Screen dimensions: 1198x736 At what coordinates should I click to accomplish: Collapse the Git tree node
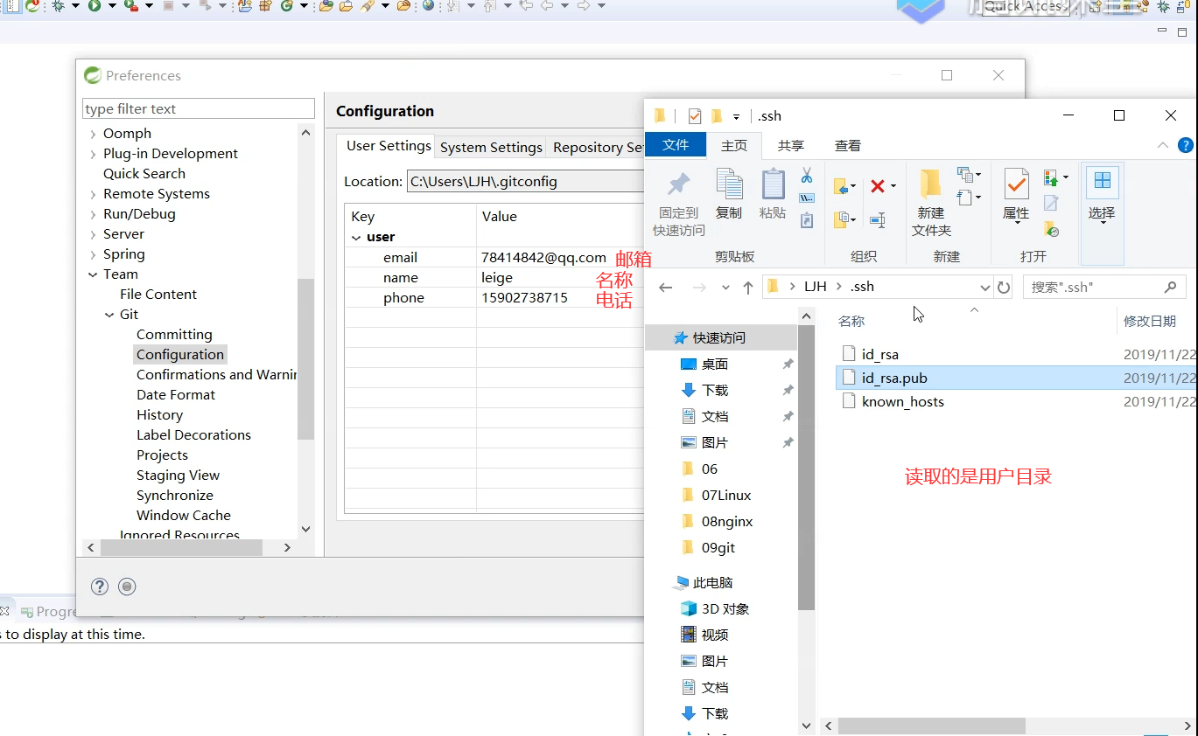(x=109, y=315)
